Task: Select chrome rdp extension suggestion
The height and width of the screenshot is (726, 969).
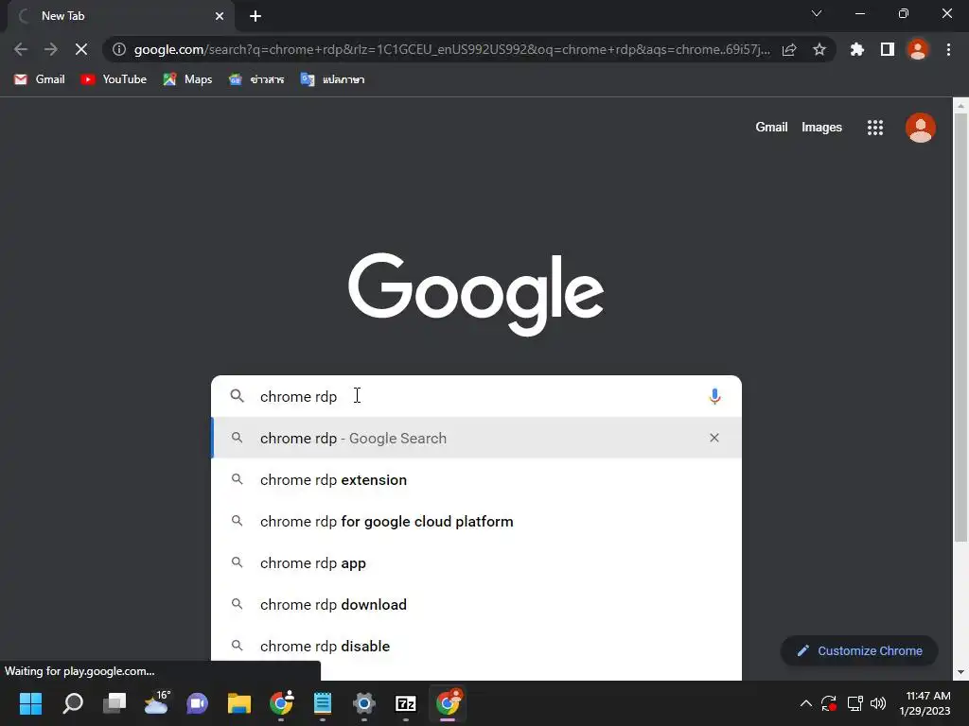Action: [x=476, y=479]
